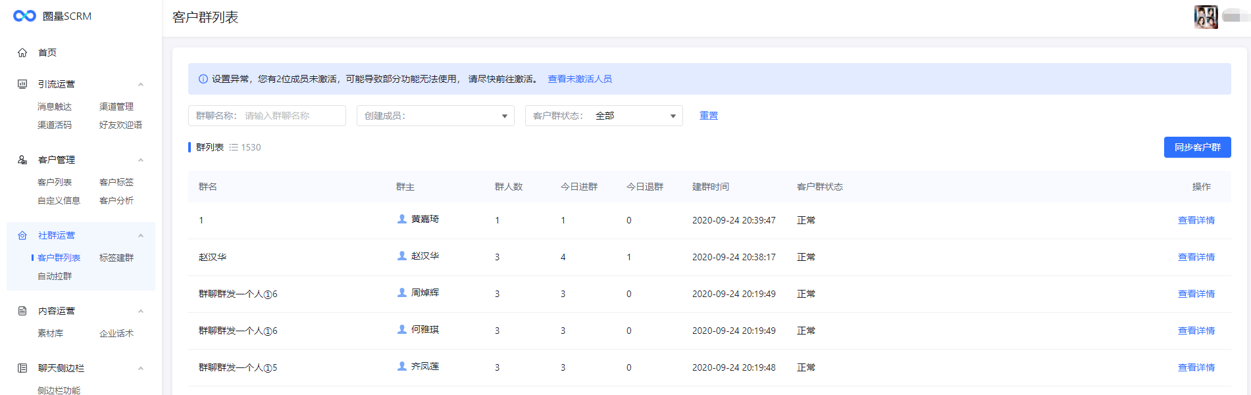Click the 同步客户群 button
The height and width of the screenshot is (395, 1251).
click(x=1197, y=147)
